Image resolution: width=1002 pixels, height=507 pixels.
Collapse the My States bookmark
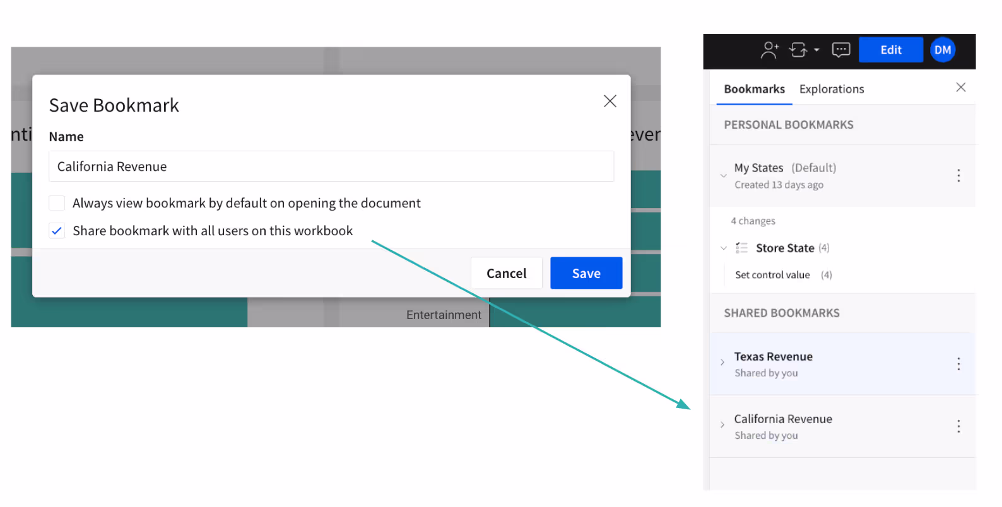point(723,176)
